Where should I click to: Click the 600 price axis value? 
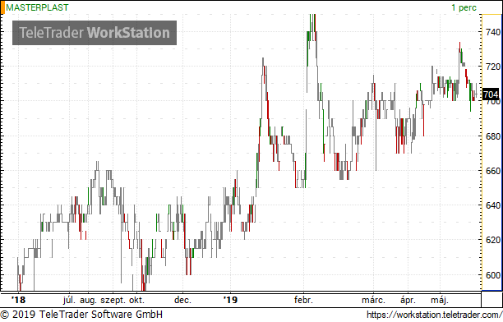(x=493, y=275)
